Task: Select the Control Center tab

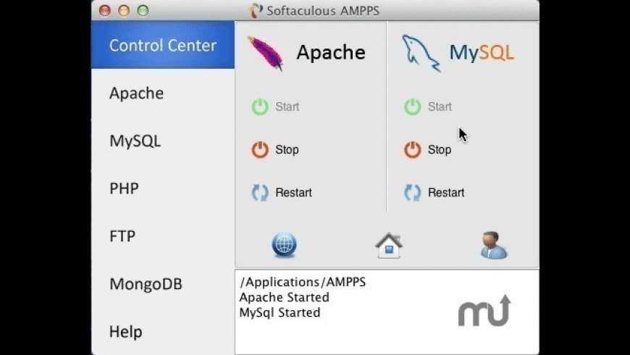Action: tap(163, 45)
